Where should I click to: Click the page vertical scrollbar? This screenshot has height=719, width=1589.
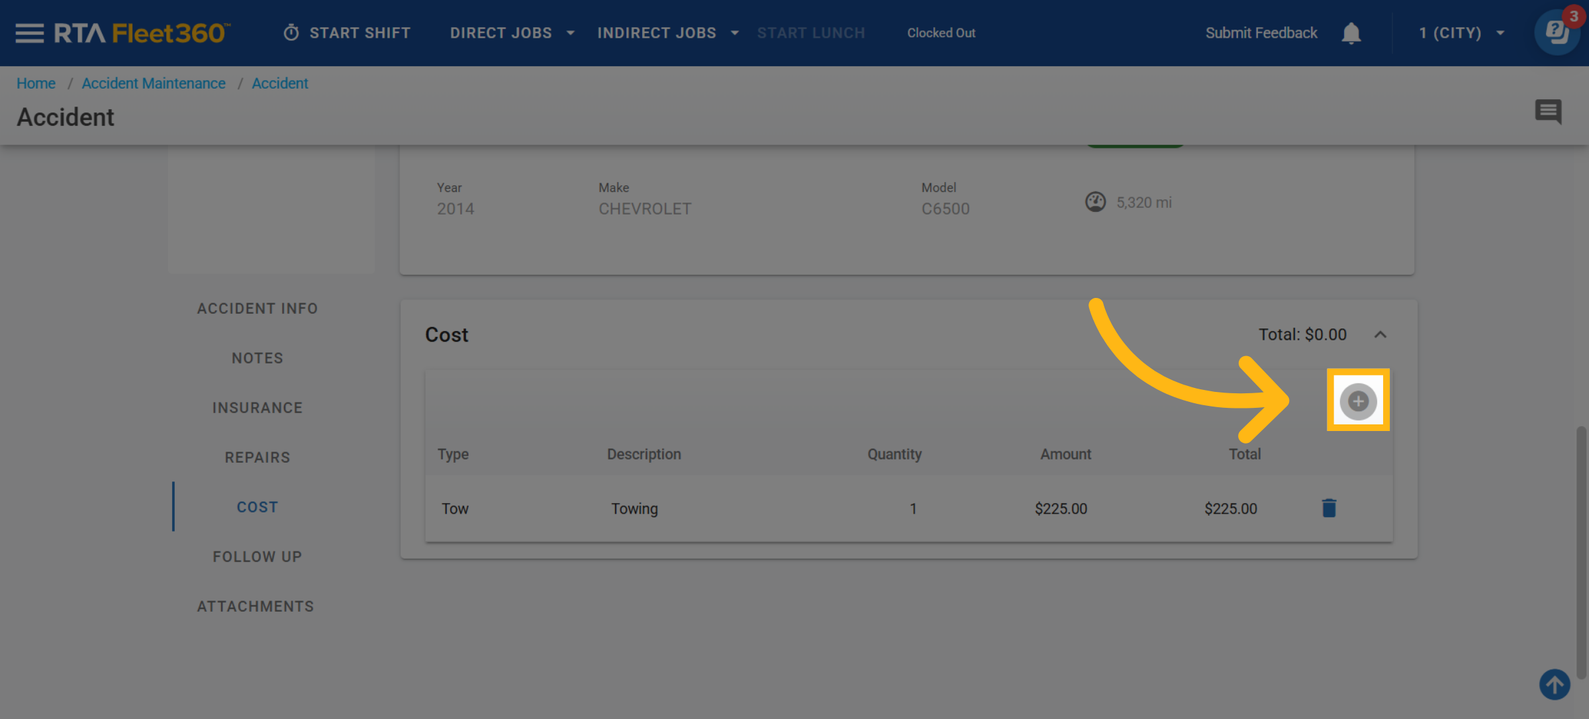(1581, 553)
